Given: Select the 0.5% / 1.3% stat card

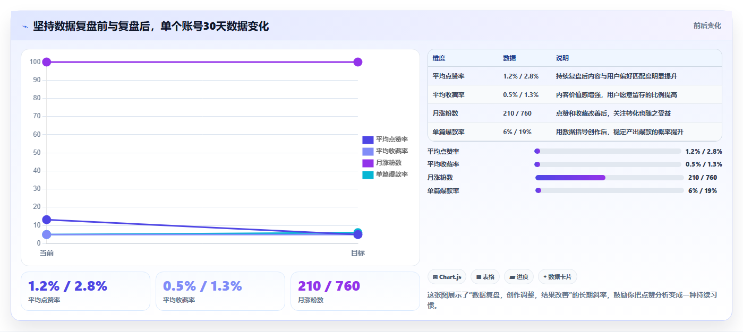Looking at the screenshot, I should (x=220, y=291).
